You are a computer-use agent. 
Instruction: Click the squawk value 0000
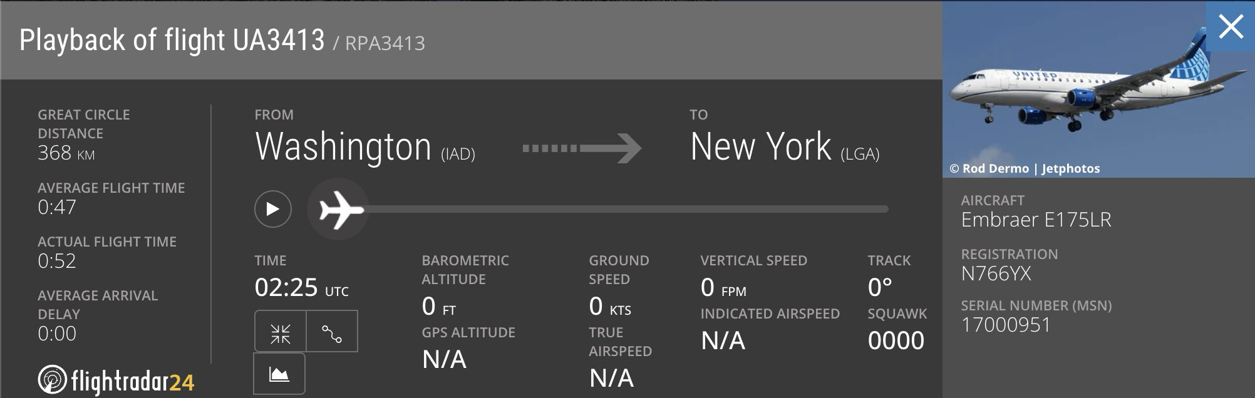(896, 340)
